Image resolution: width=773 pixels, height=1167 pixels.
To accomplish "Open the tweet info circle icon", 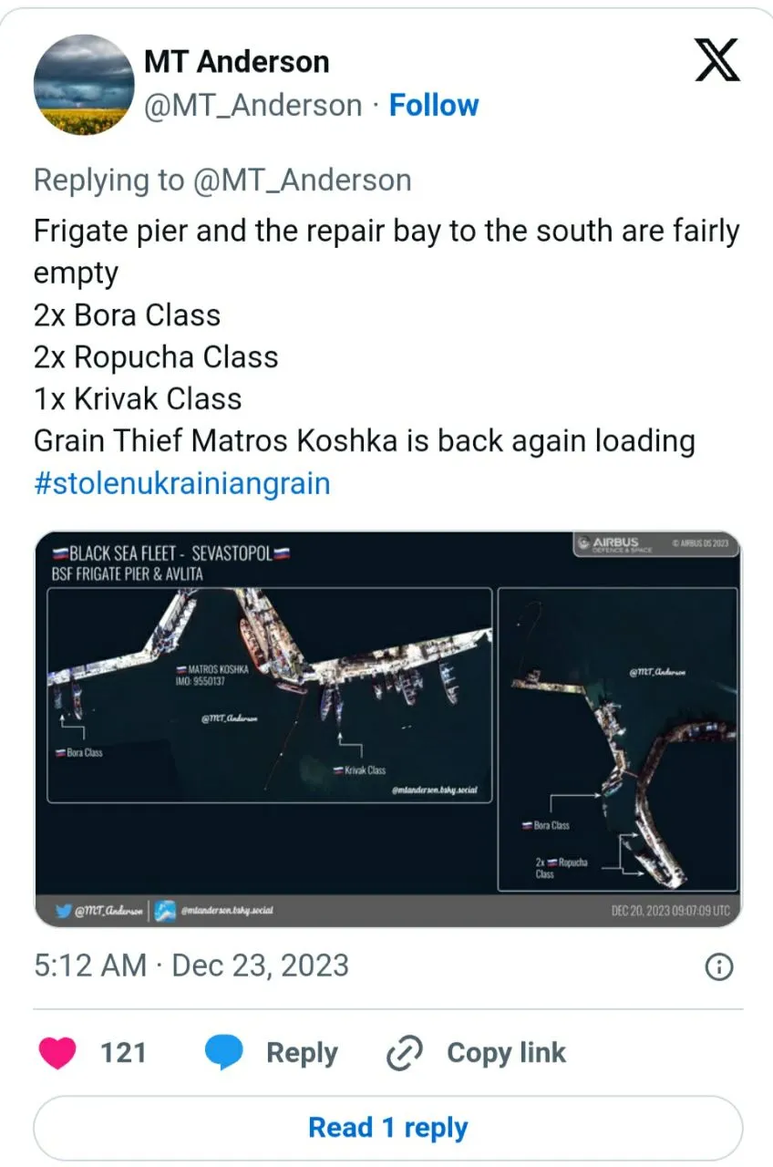I will click(720, 966).
